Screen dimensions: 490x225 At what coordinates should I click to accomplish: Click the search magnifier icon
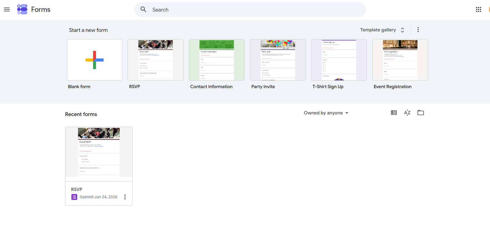[143, 10]
